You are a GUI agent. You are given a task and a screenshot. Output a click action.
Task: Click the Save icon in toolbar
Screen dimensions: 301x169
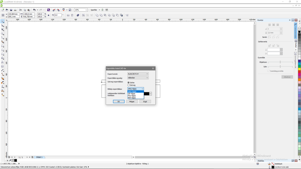11,10
